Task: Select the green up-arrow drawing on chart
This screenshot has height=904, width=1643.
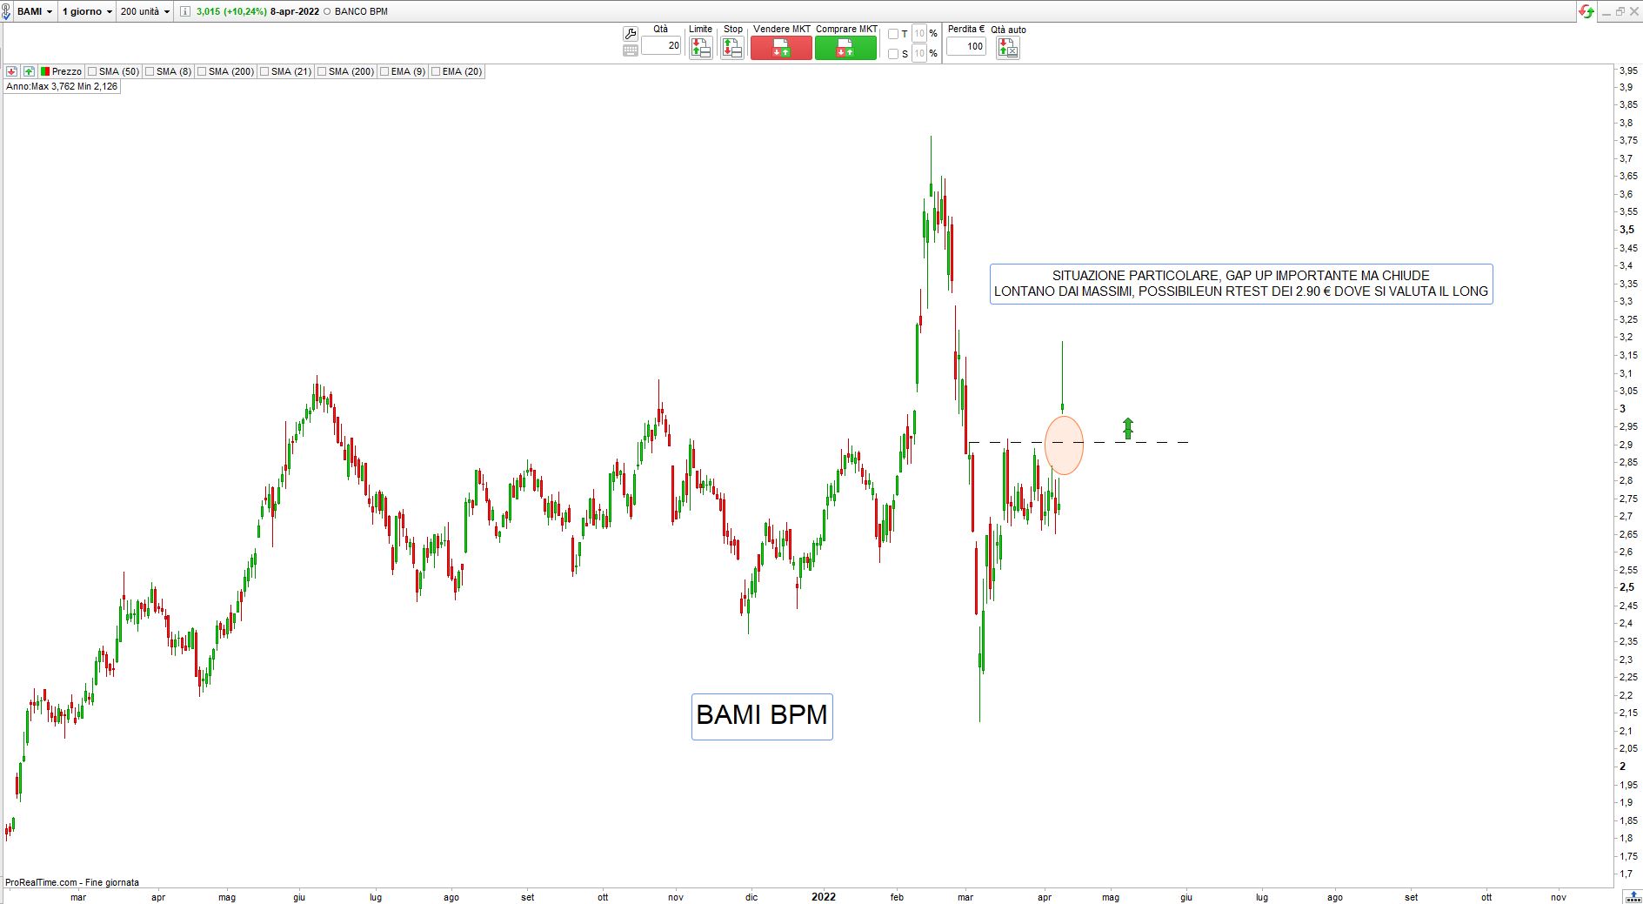Action: click(1128, 428)
